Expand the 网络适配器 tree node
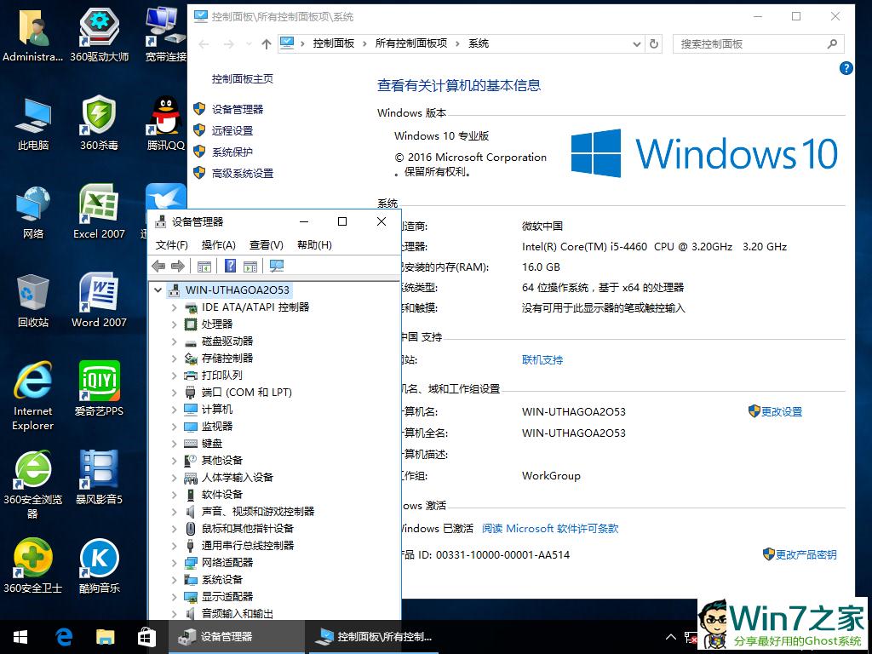 point(174,562)
